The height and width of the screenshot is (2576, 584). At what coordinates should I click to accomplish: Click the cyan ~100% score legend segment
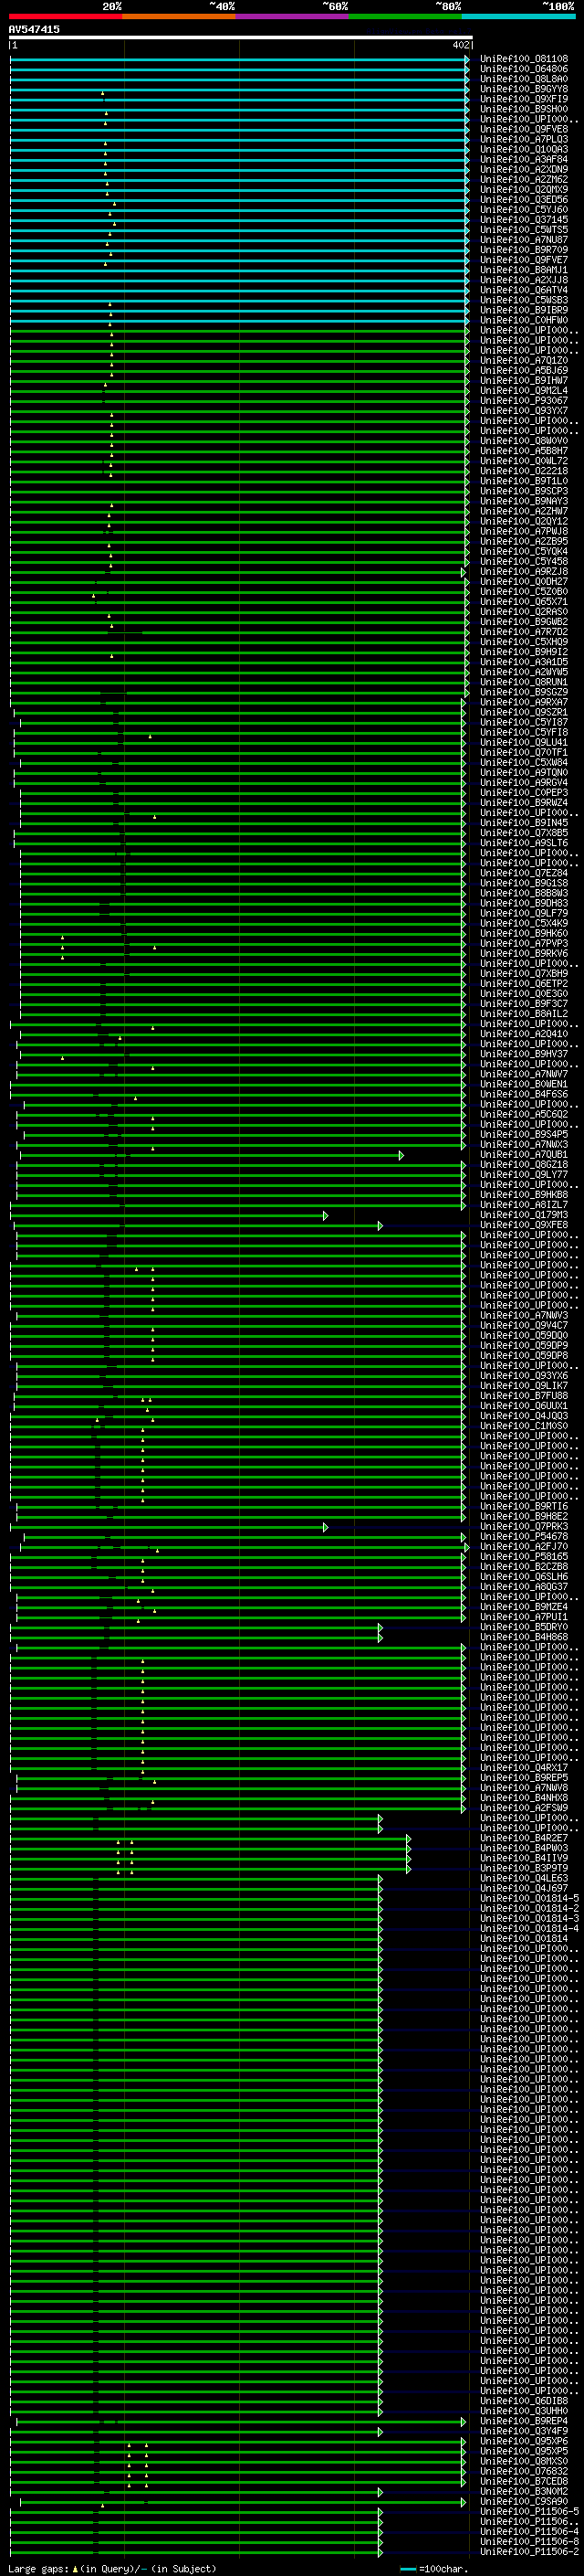pyautogui.click(x=518, y=16)
